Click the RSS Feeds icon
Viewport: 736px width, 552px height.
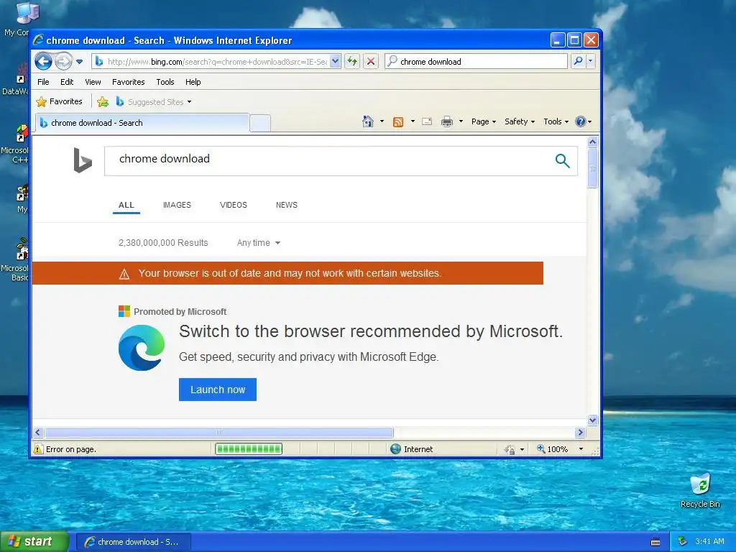coord(398,122)
